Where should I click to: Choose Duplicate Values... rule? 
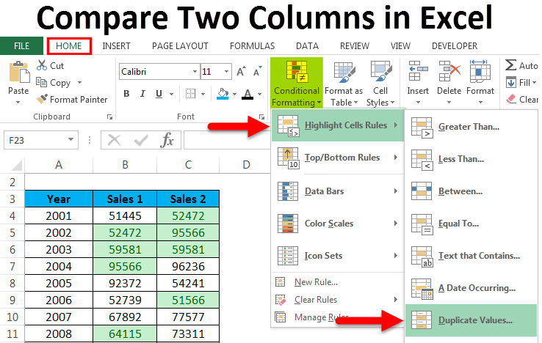(471, 320)
